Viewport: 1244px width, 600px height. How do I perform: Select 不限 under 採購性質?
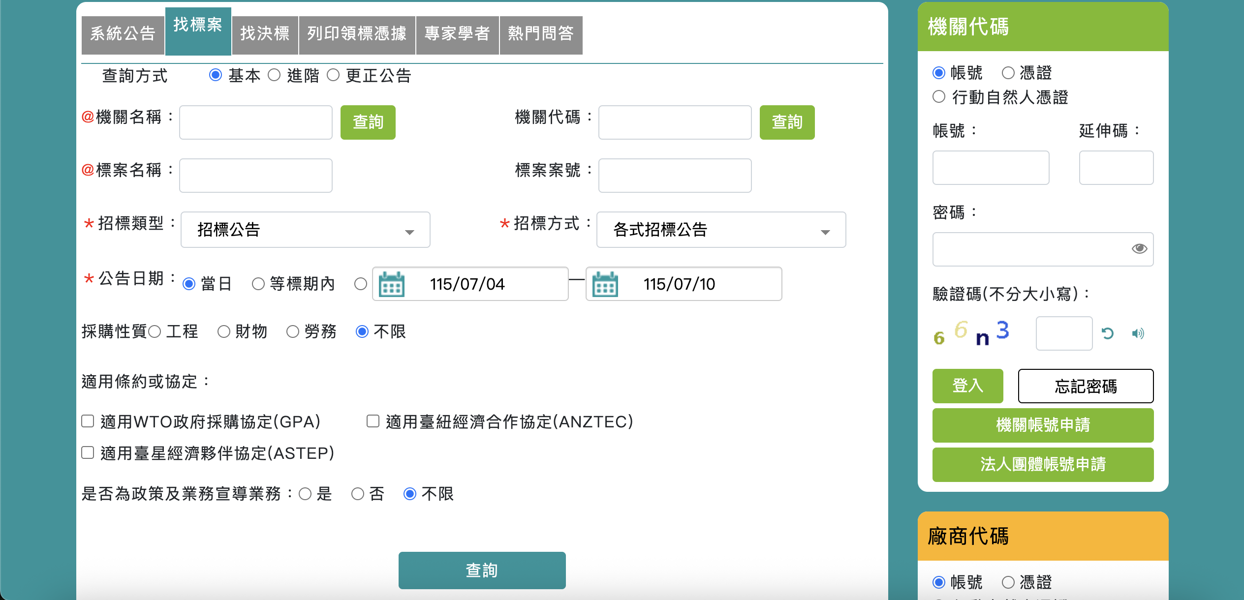pyautogui.click(x=362, y=331)
